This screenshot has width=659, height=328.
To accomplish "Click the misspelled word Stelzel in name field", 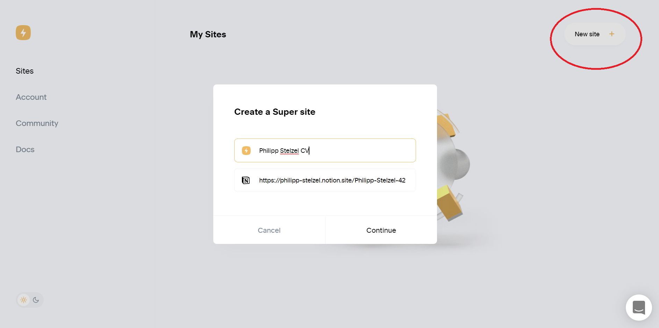I will coord(289,150).
